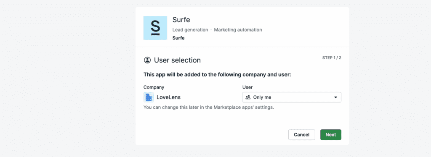431x157 pixels.
Task: Click the STEP 1 / 2 indicator
Action: pos(332,58)
